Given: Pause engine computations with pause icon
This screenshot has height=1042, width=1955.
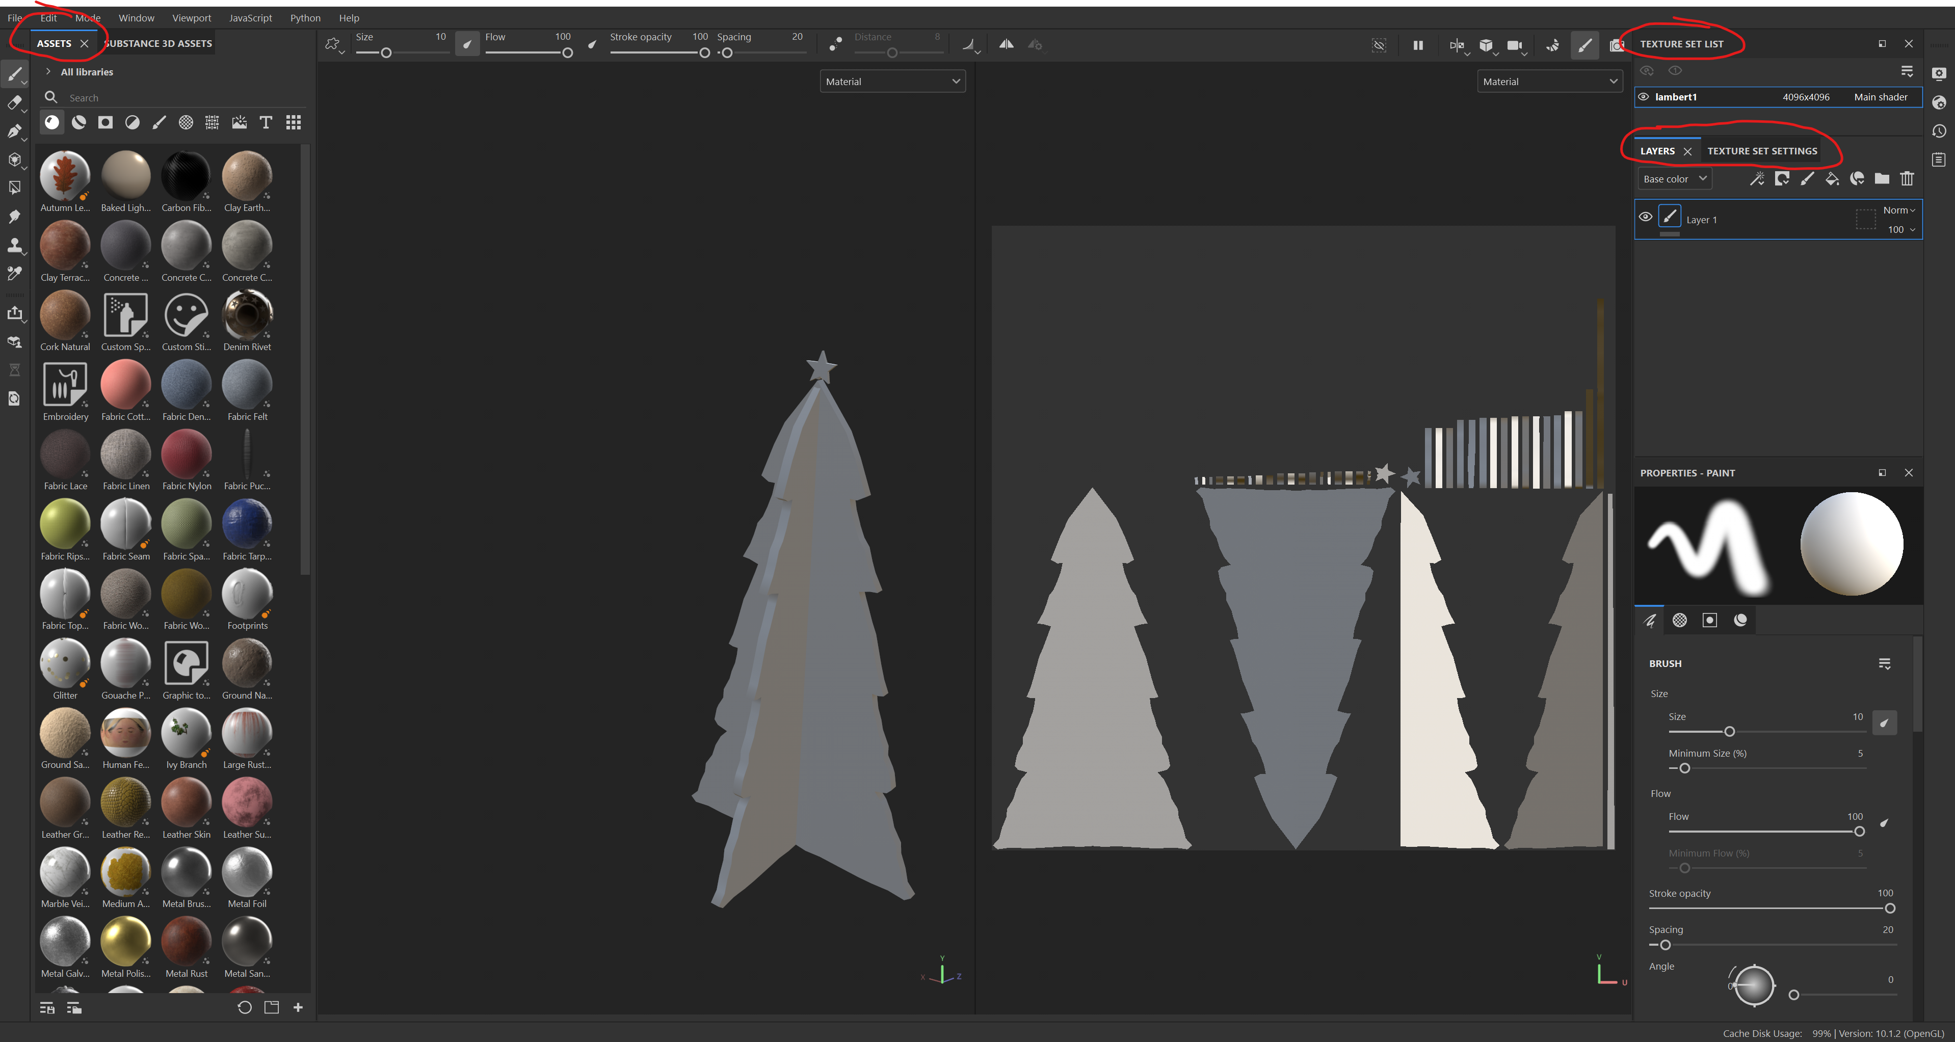Looking at the screenshot, I should pos(1418,45).
